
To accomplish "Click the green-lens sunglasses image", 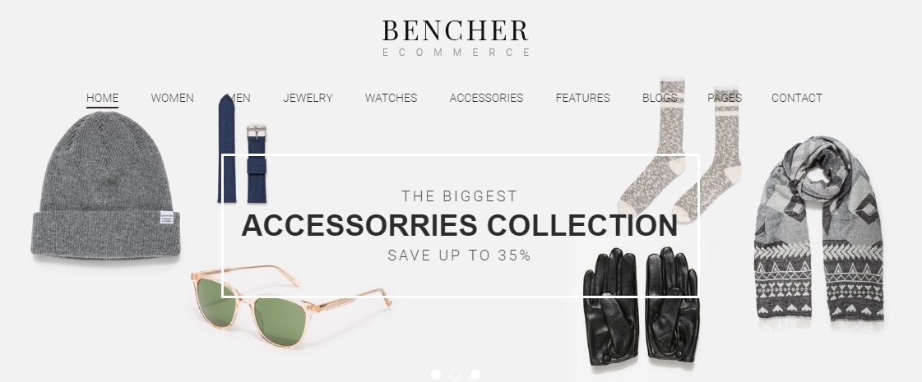I will pos(291,306).
